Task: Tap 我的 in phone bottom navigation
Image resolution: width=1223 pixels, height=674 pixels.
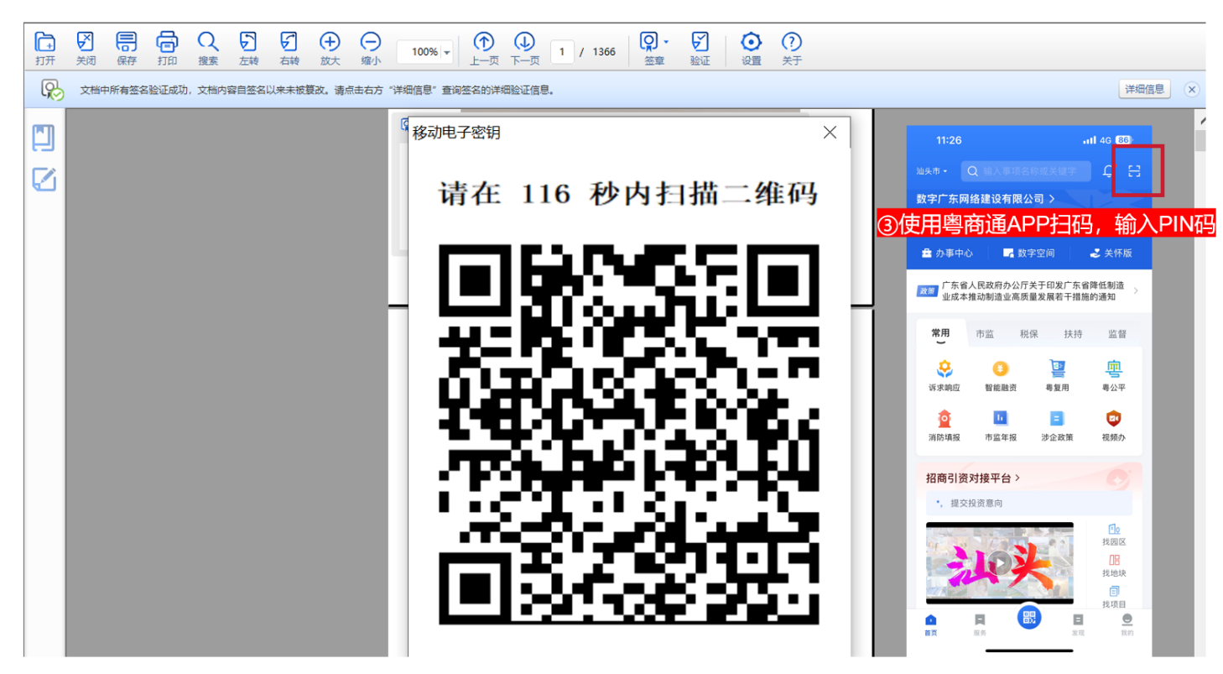Action: [x=1127, y=625]
